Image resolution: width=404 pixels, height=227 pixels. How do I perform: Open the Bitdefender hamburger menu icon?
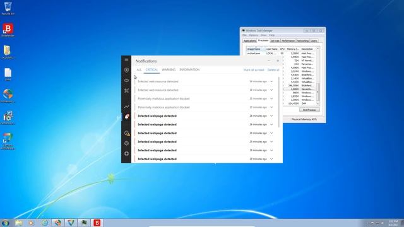[126, 60]
